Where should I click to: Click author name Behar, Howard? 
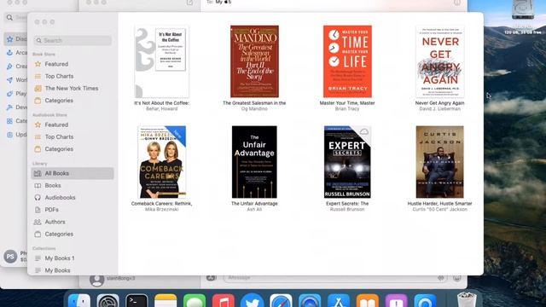coord(161,109)
